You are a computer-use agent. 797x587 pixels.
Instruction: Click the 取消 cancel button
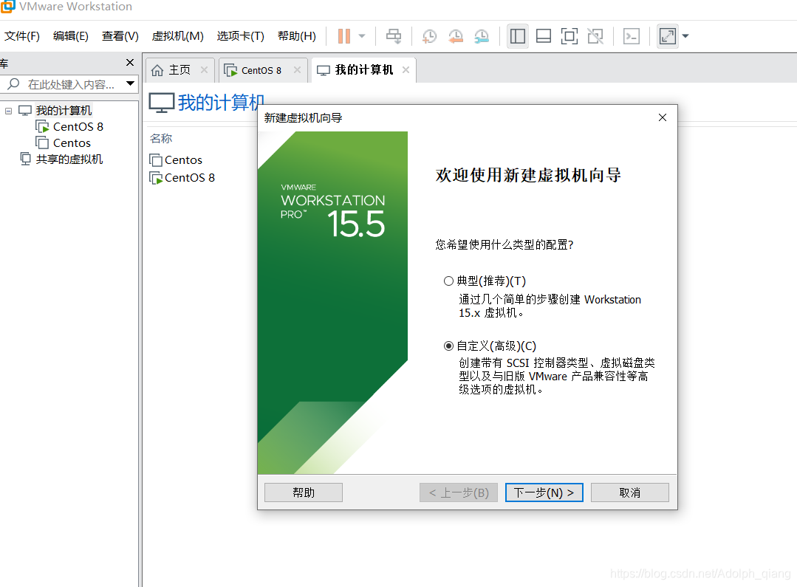(630, 492)
